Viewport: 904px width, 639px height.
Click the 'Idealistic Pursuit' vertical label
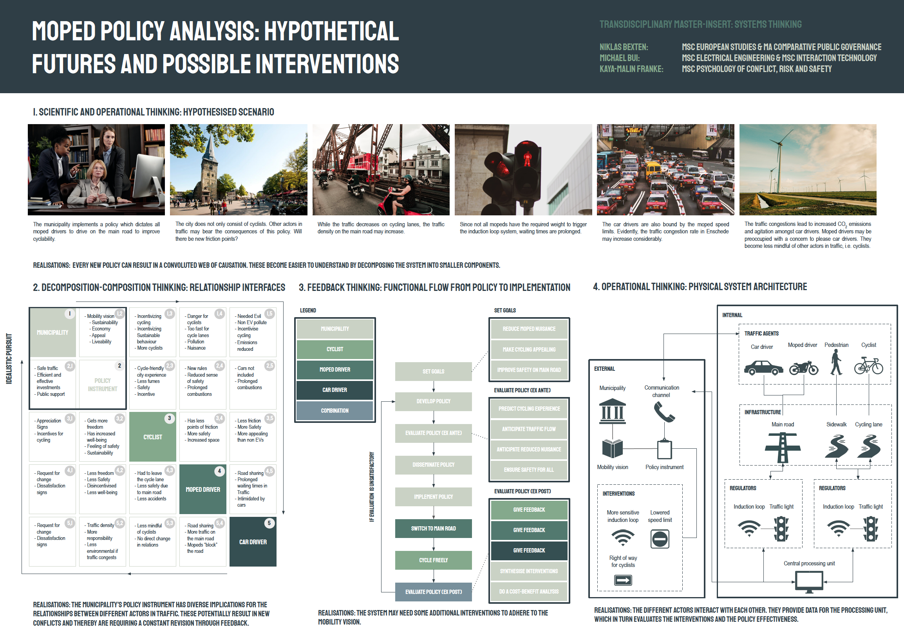pyautogui.click(x=9, y=359)
